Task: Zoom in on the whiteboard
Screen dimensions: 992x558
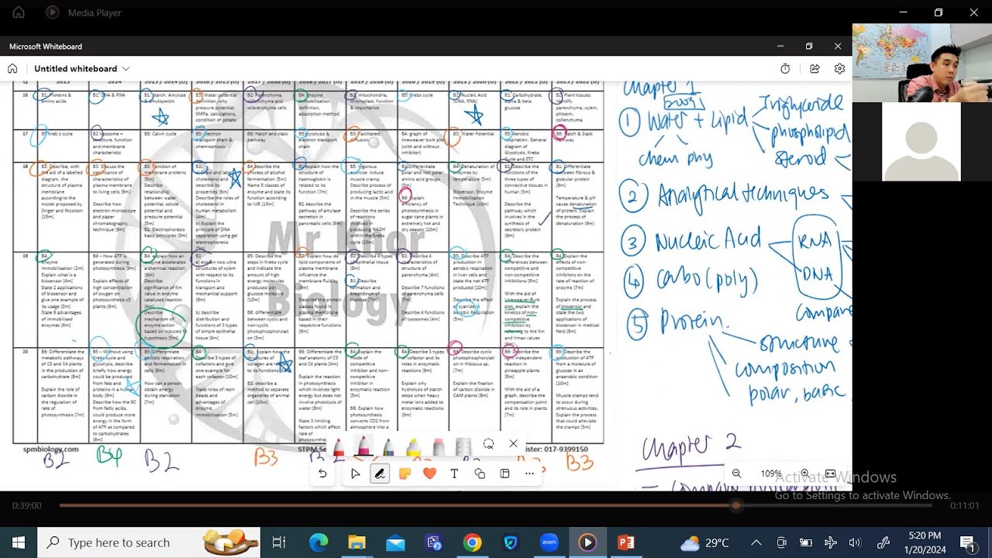Action: click(804, 474)
